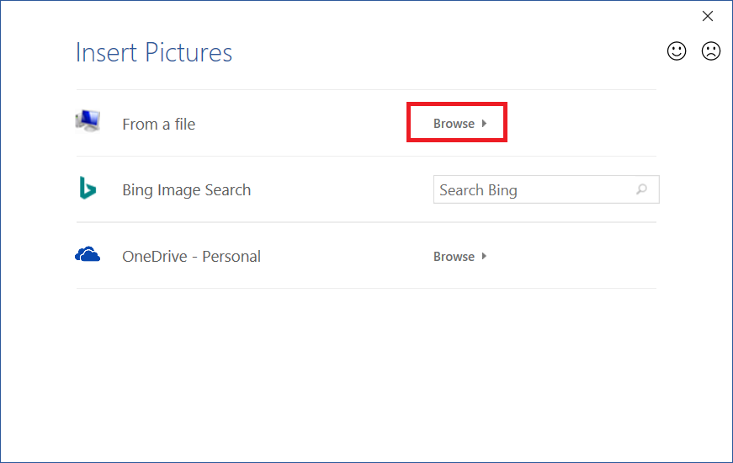This screenshot has height=463, width=733.
Task: Select the From a file label
Action: click(x=158, y=125)
